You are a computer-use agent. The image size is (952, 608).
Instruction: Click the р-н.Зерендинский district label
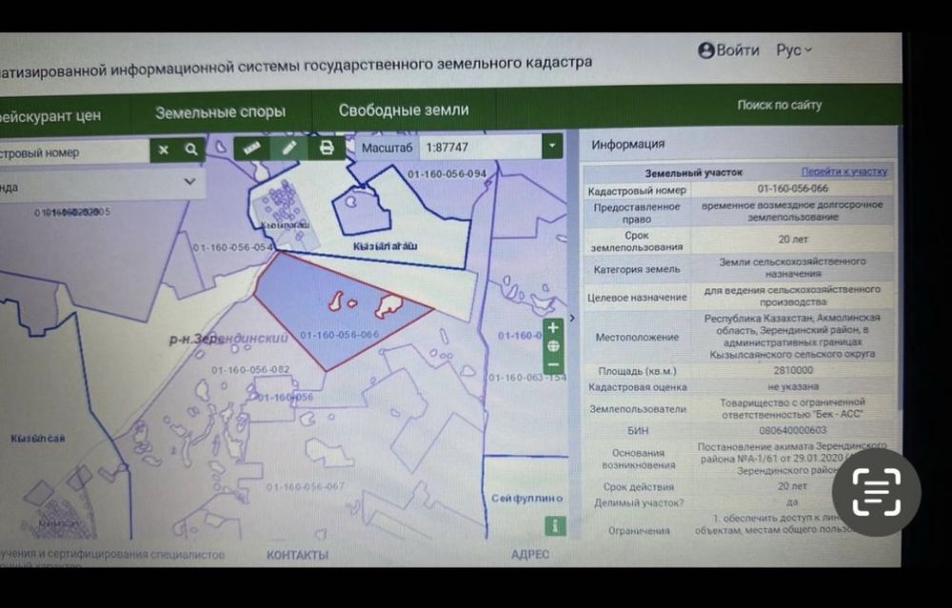pos(228,339)
